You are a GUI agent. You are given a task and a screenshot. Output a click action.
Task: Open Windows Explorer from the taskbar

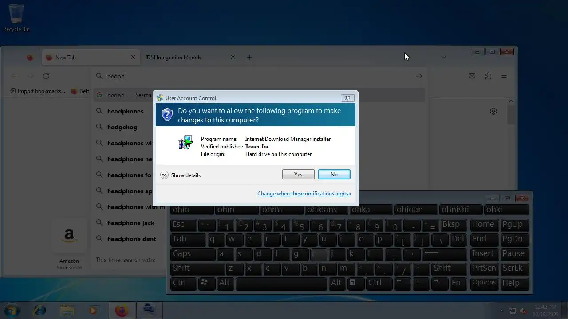67,310
